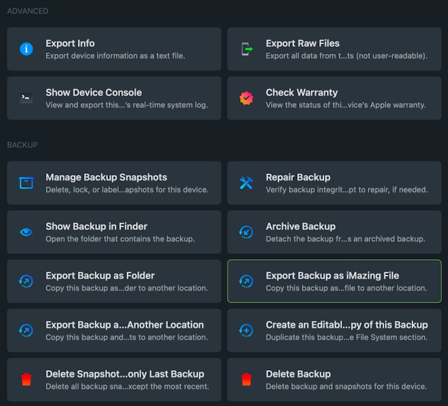Select the Check Warranty title text
The width and height of the screenshot is (448, 406).
click(301, 92)
